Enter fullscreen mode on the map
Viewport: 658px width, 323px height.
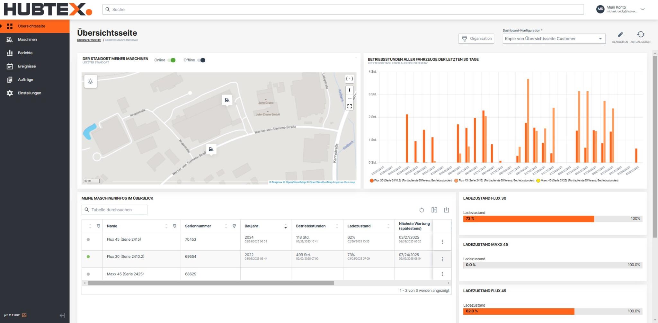coord(349,106)
